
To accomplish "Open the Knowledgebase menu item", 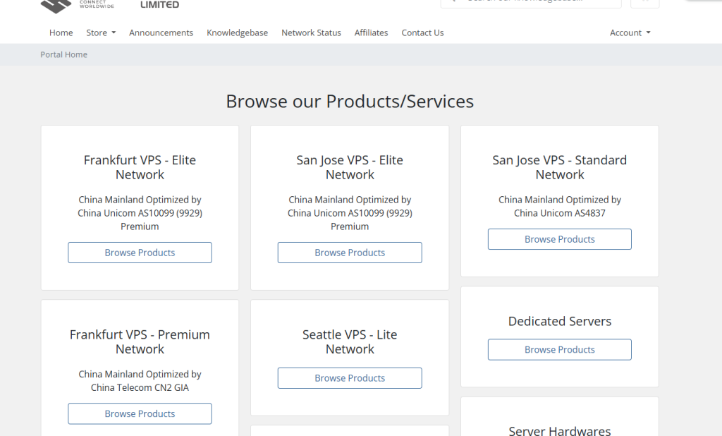I will (237, 32).
